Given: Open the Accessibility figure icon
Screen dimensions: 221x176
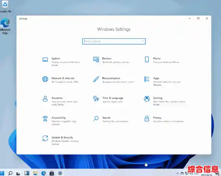Looking at the screenshot, I should [45, 118].
